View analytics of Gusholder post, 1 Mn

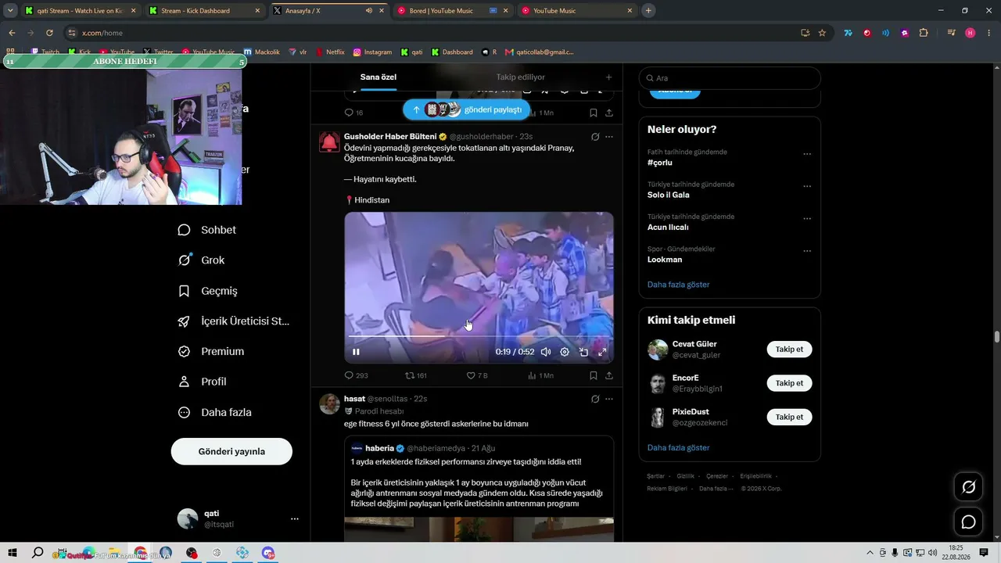[540, 375]
